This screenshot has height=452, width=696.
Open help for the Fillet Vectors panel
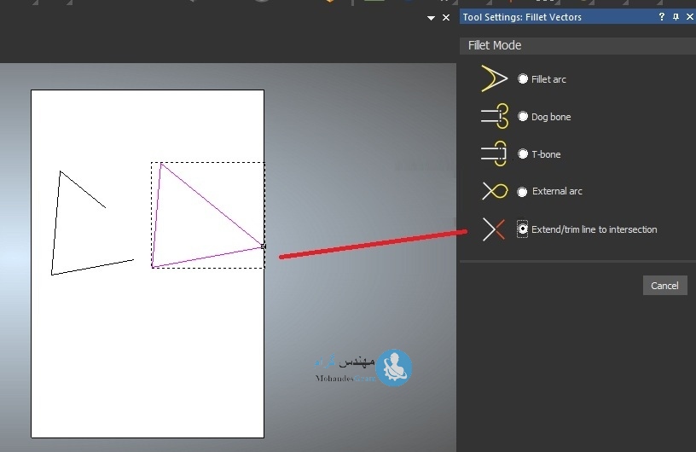pyautogui.click(x=661, y=17)
